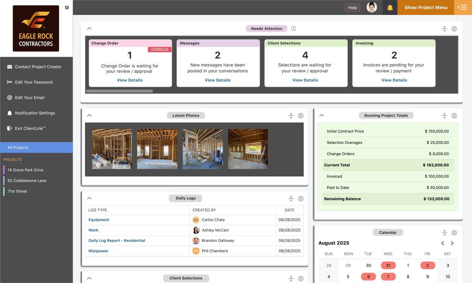Open the Work daily log
Viewport: 472px width, 283px height.
coord(94,230)
